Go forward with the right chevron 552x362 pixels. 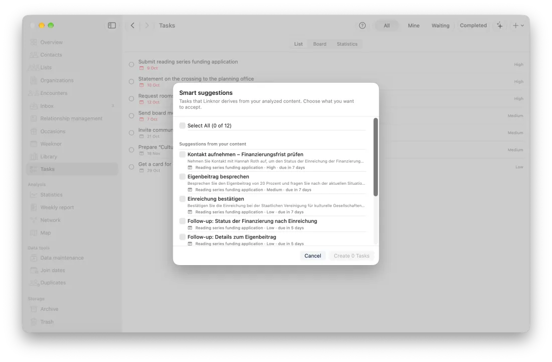147,25
